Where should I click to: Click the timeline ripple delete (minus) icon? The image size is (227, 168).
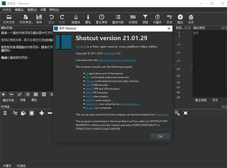pos(50,113)
